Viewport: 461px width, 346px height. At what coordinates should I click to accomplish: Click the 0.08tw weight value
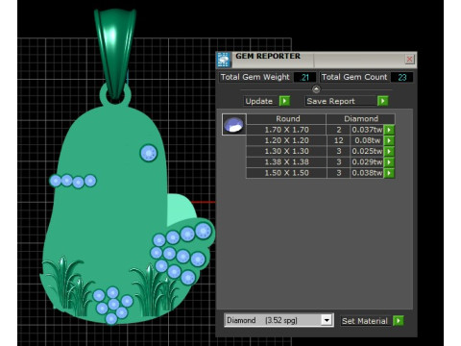368,140
